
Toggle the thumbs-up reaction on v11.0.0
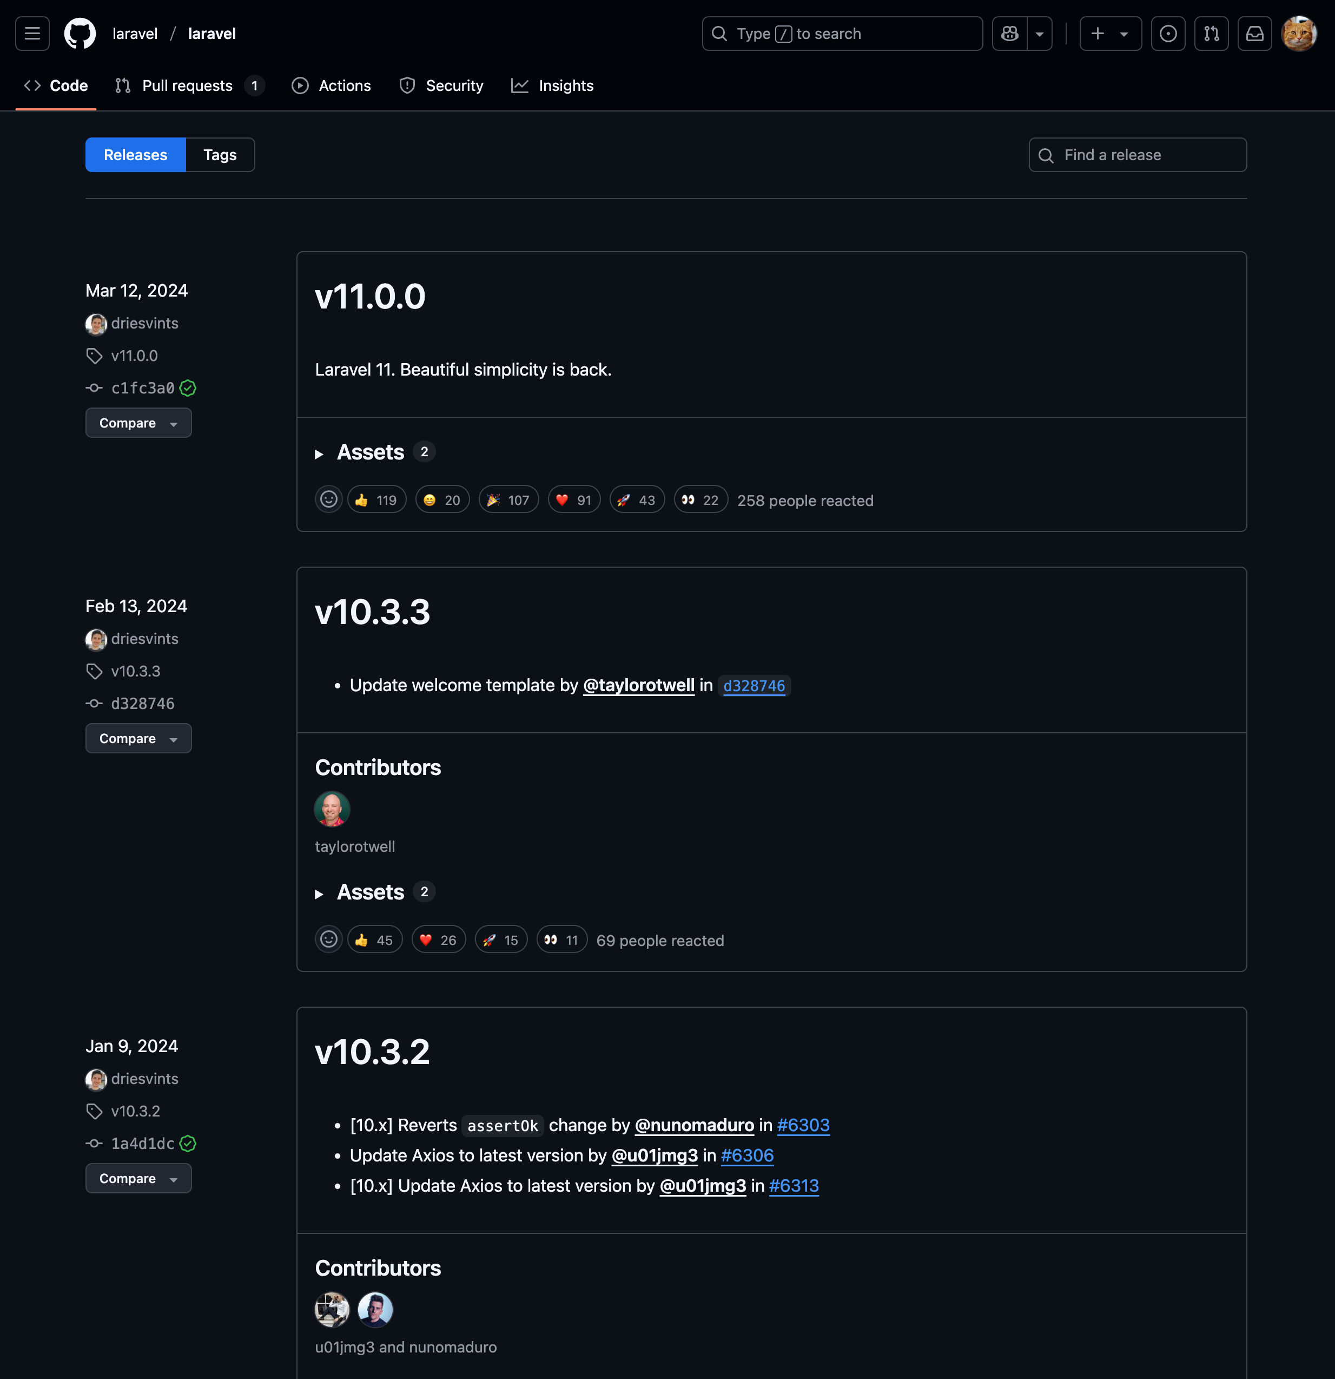point(376,499)
